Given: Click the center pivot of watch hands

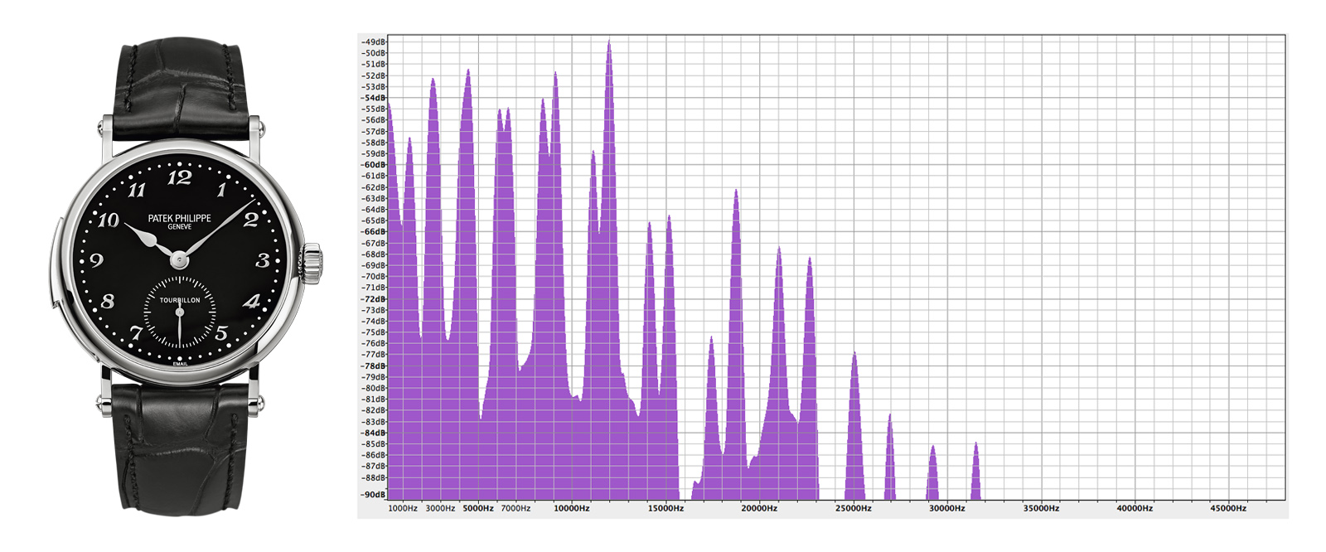Looking at the screenshot, I should click(x=179, y=260).
